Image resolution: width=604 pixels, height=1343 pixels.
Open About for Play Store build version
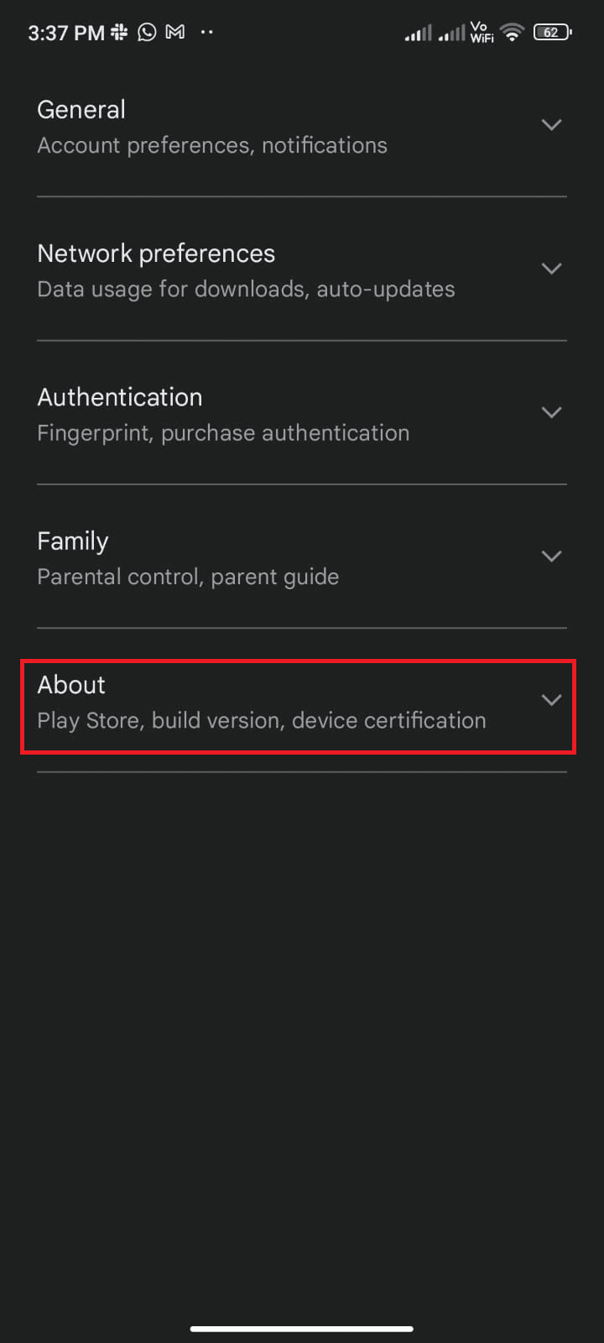coord(261,720)
